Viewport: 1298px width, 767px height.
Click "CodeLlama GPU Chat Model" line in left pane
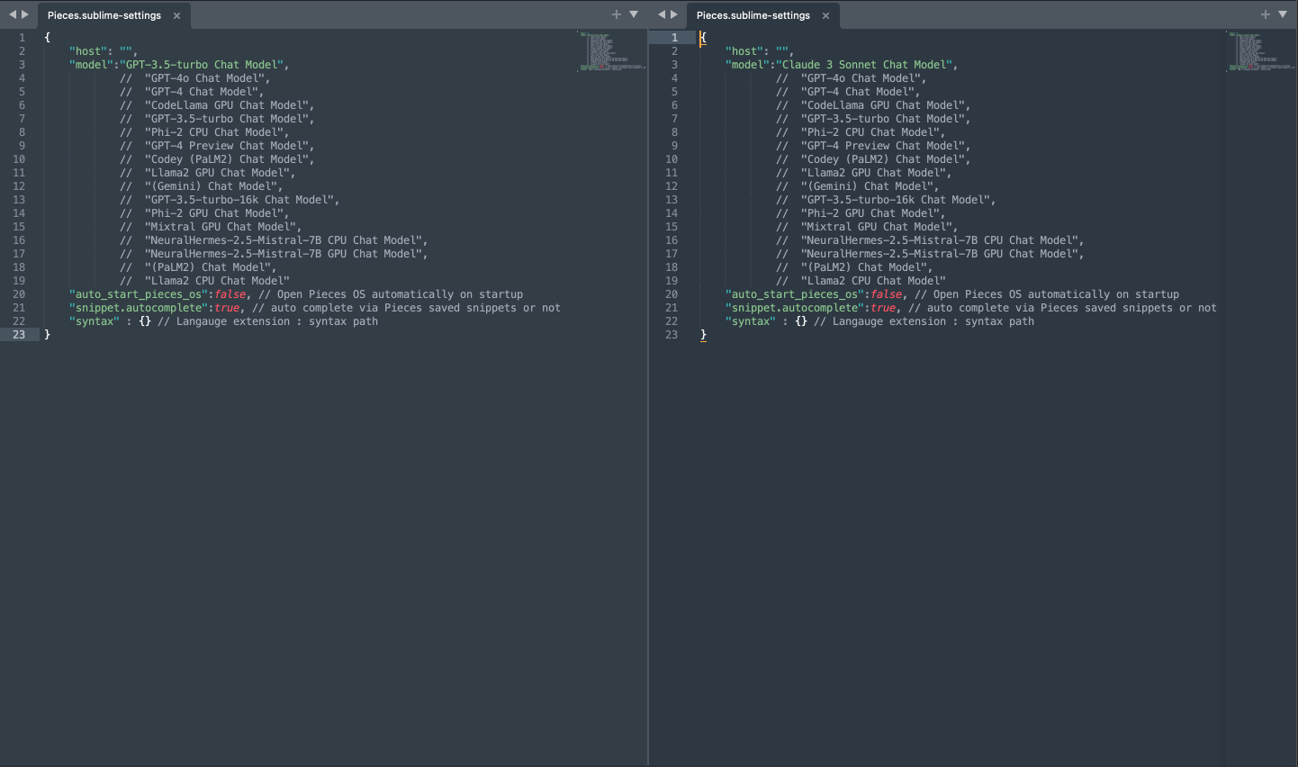coord(217,105)
